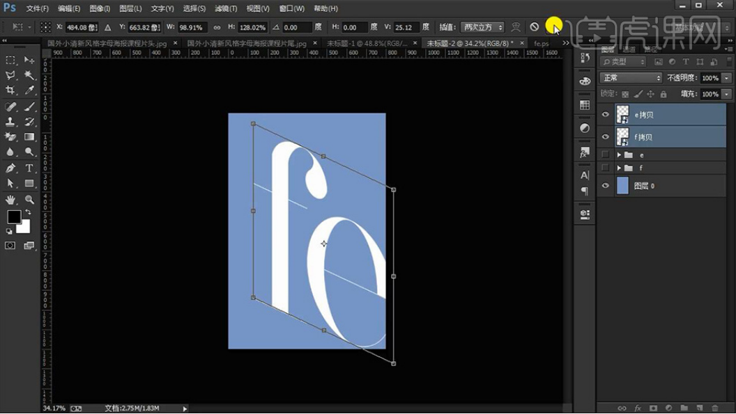
Task: Open the 滤镜(T) menu
Action: click(x=226, y=8)
